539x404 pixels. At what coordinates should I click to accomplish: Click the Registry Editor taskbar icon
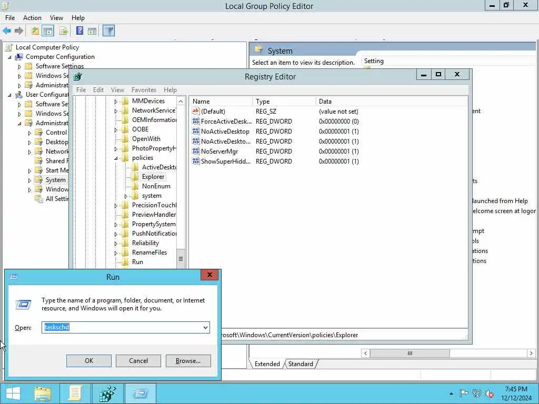click(107, 393)
